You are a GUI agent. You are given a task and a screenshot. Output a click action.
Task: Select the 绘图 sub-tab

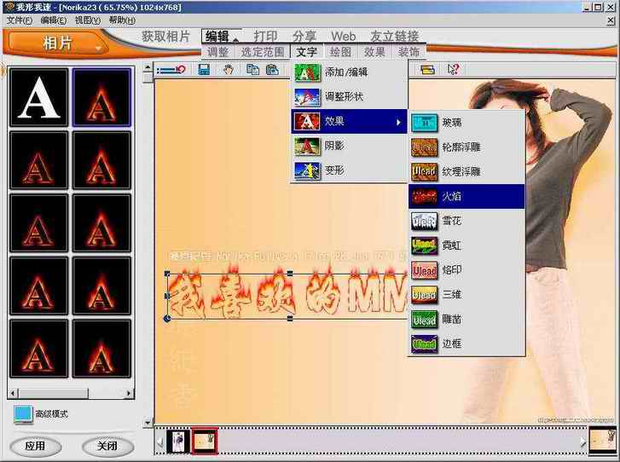click(x=340, y=52)
